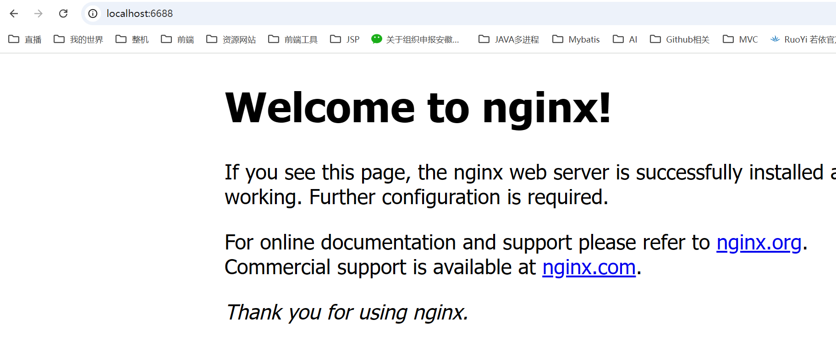This screenshot has width=836, height=352.
Task: Open the 前端工具 bookmark folder
Action: 293,39
